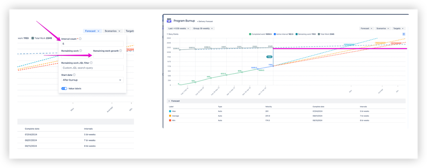Viewport: 427px width, 168px height.
Task: Click the Active interval legend swatch
Action: (x=275, y=34)
